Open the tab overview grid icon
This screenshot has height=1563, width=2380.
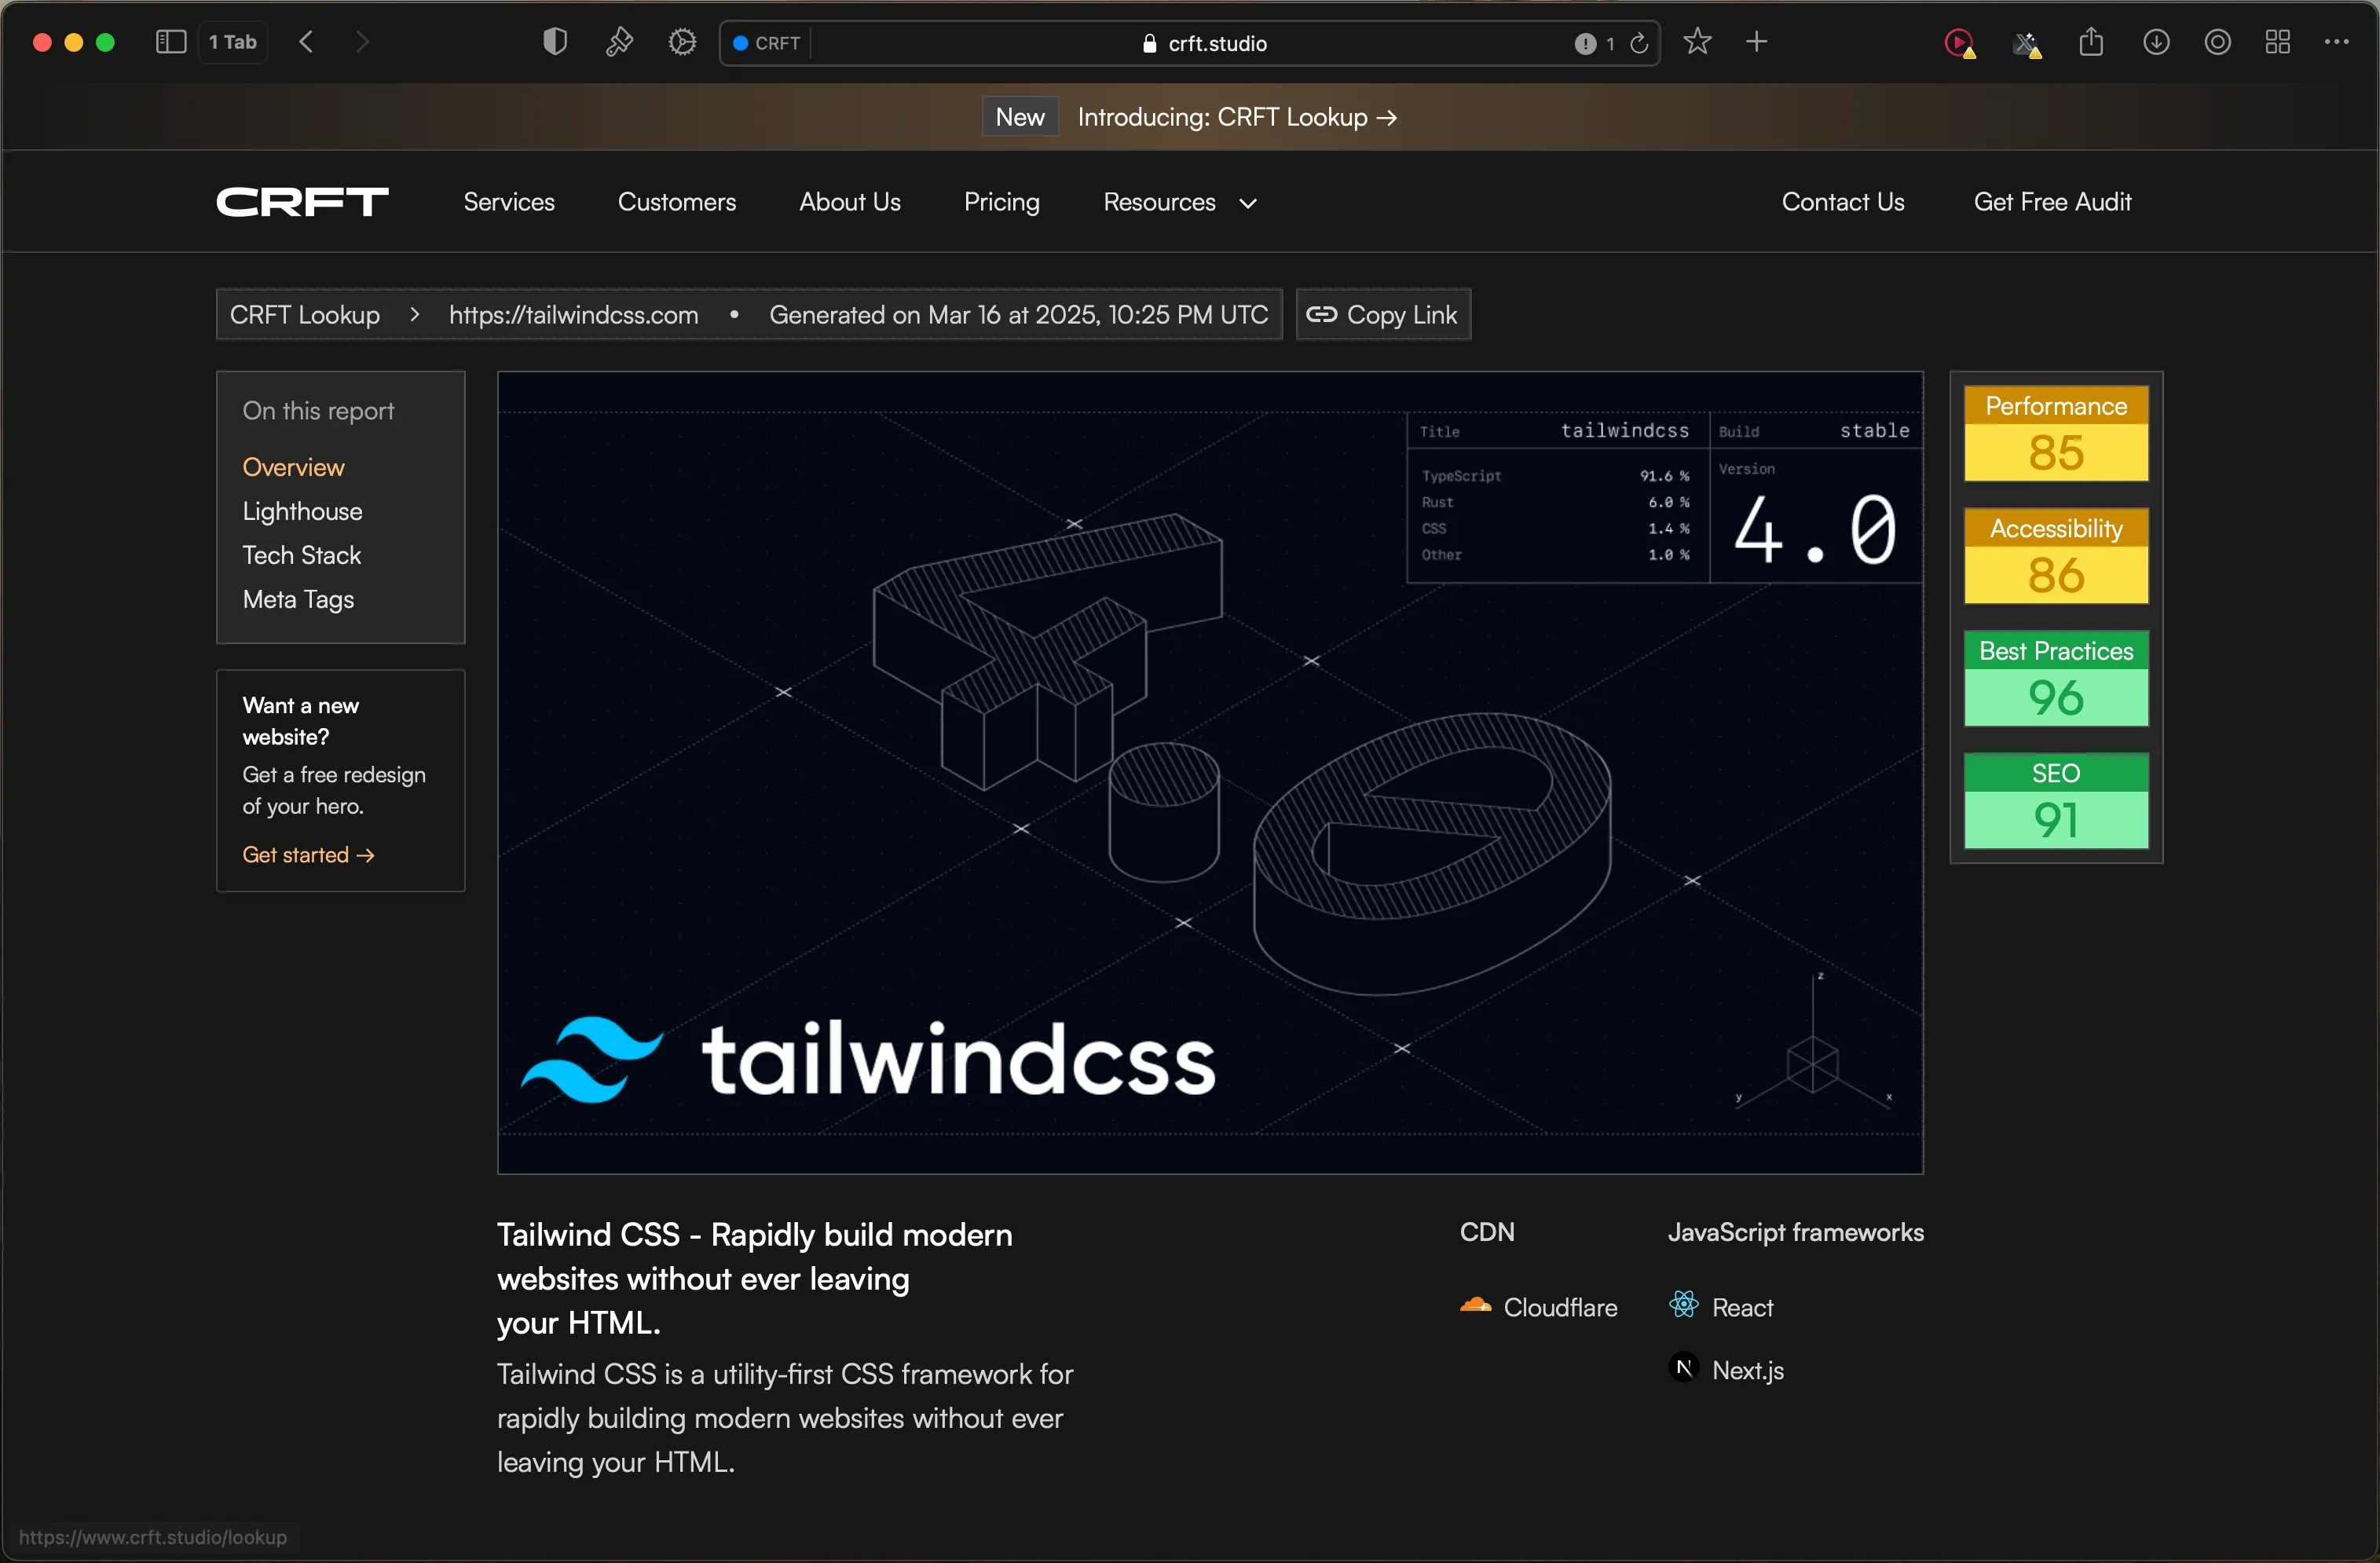[2278, 42]
